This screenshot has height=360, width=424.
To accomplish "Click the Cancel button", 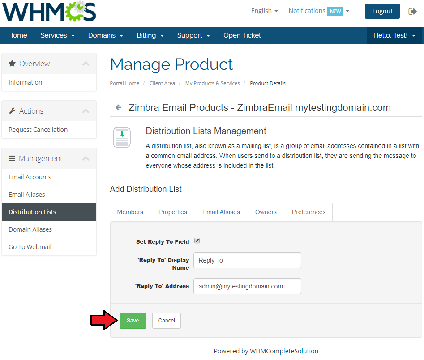I will click(166, 321).
